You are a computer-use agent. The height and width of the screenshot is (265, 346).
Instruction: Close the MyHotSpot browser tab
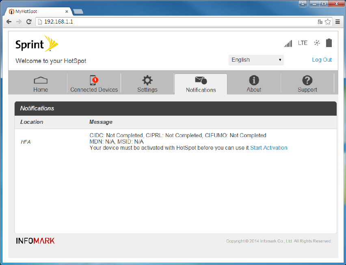coord(67,11)
